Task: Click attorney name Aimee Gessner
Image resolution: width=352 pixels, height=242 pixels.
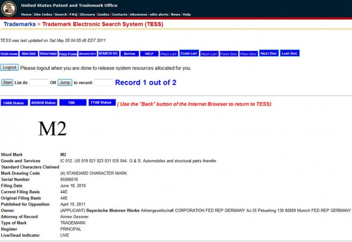Action: pos(75,217)
